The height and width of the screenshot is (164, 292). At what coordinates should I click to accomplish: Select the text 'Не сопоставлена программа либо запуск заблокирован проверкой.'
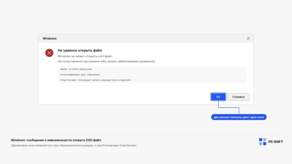coord(106,61)
